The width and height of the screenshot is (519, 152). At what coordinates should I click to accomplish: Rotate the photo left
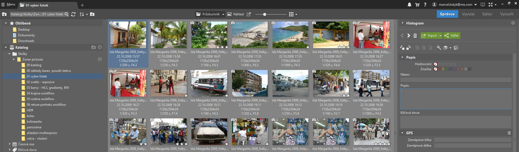402,48
